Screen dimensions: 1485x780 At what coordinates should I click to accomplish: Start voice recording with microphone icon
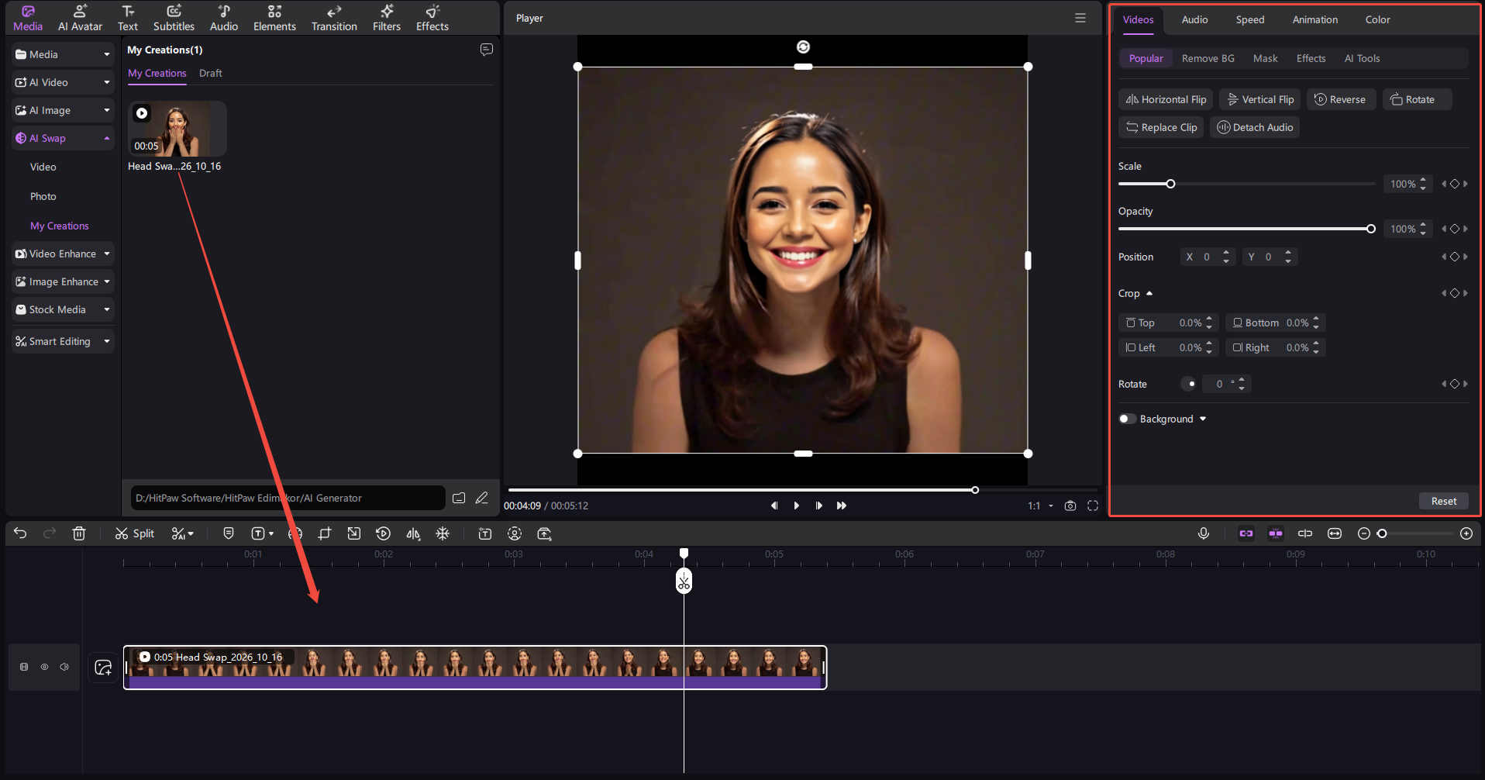[1204, 533]
